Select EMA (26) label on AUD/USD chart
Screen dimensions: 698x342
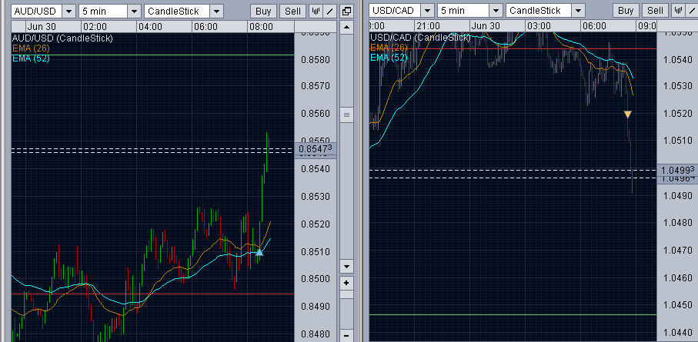coord(31,48)
